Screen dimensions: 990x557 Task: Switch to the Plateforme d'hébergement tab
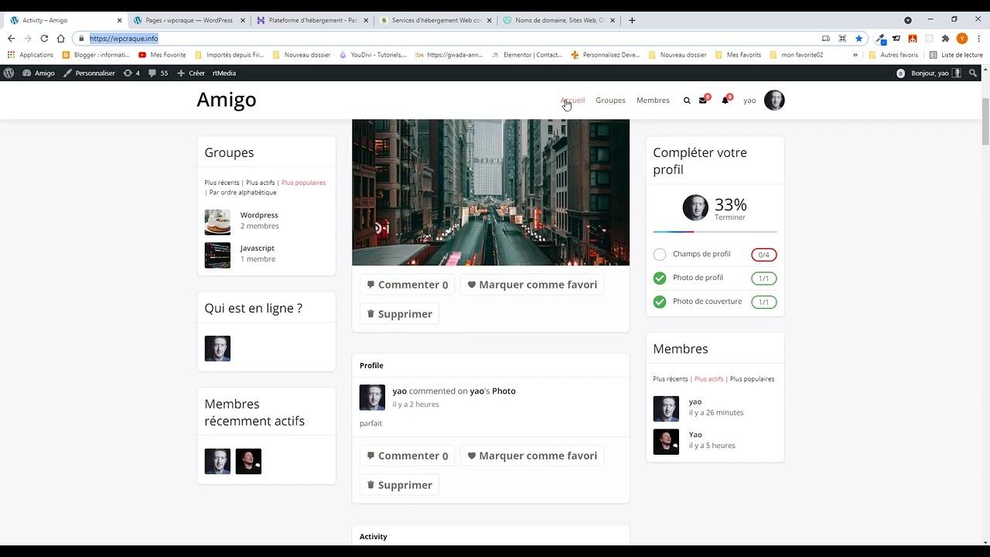tap(312, 20)
